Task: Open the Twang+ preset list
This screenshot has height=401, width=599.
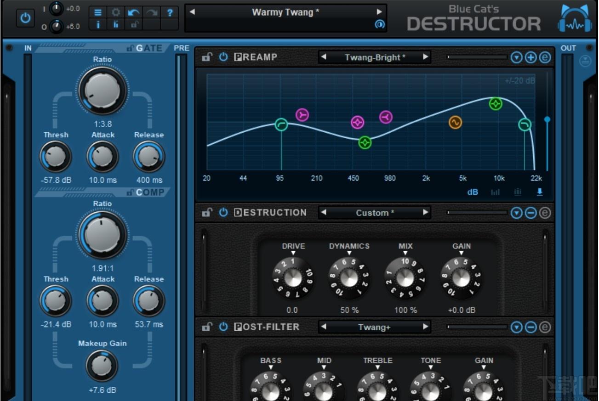Action: (375, 327)
